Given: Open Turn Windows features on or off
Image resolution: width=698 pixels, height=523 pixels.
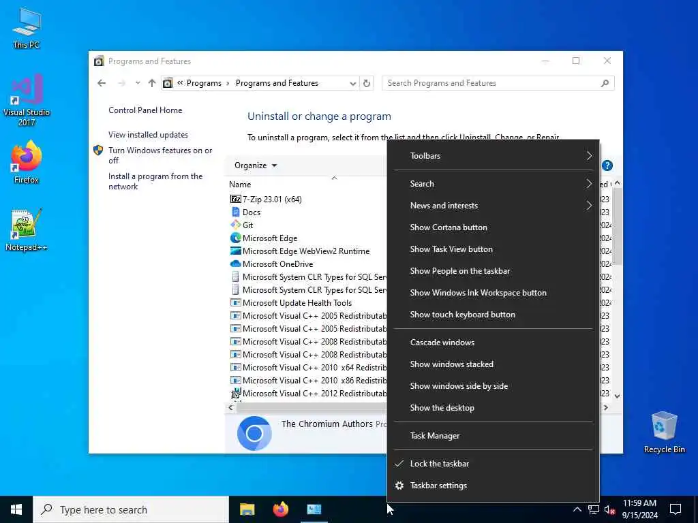Looking at the screenshot, I should pos(160,155).
